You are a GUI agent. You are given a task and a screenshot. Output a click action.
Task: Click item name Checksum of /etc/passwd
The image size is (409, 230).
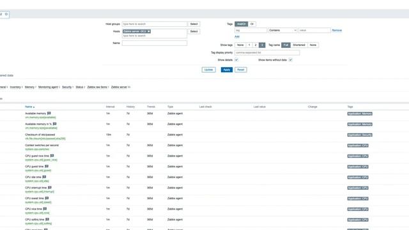[40, 135]
